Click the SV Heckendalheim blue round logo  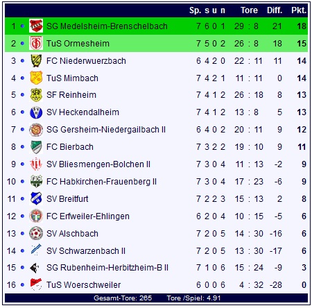[36, 112]
